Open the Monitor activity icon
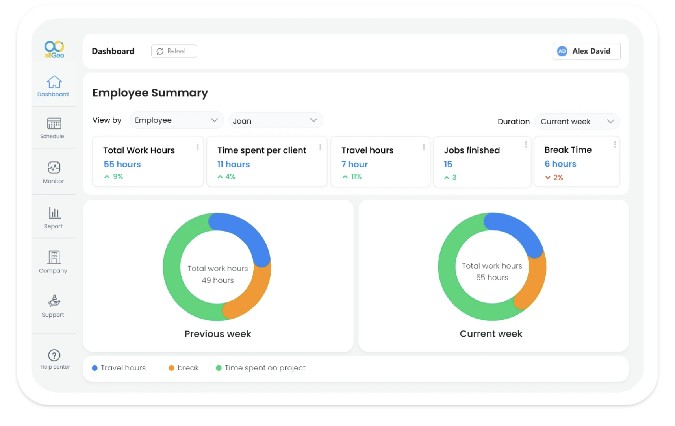The width and height of the screenshot is (675, 426). [54, 168]
